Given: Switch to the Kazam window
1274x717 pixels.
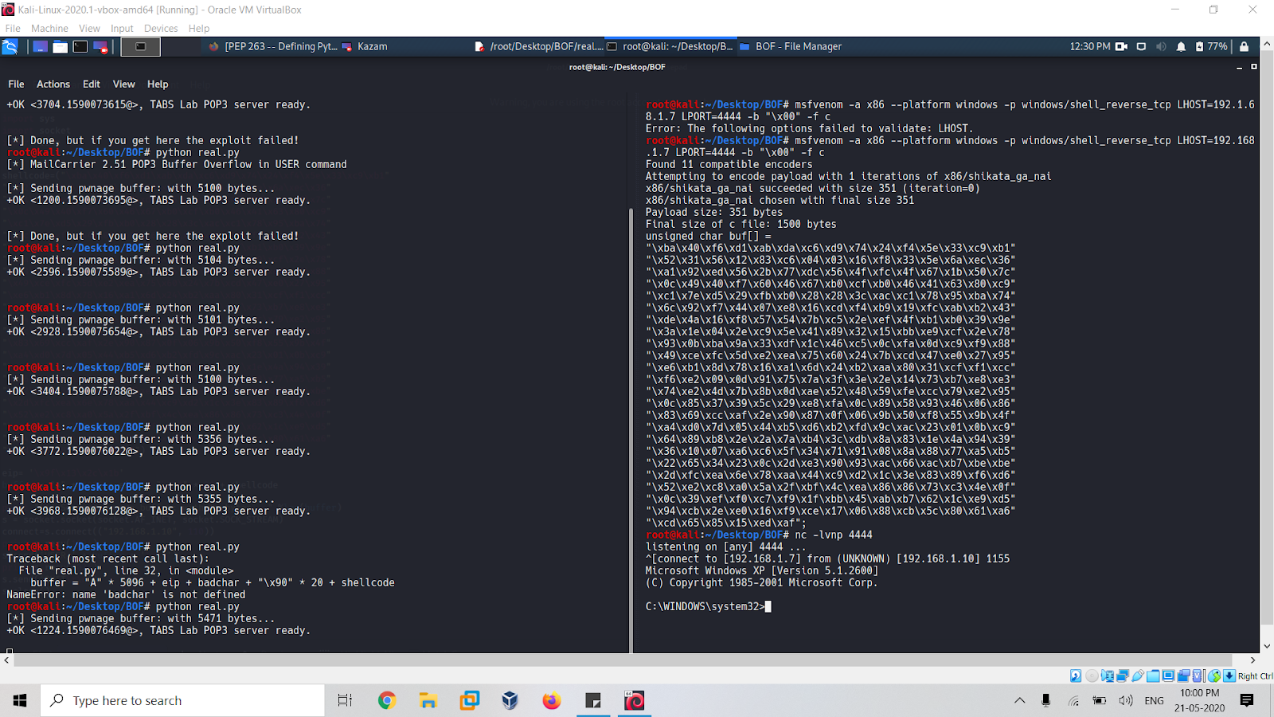Looking at the screenshot, I should pos(365,47).
